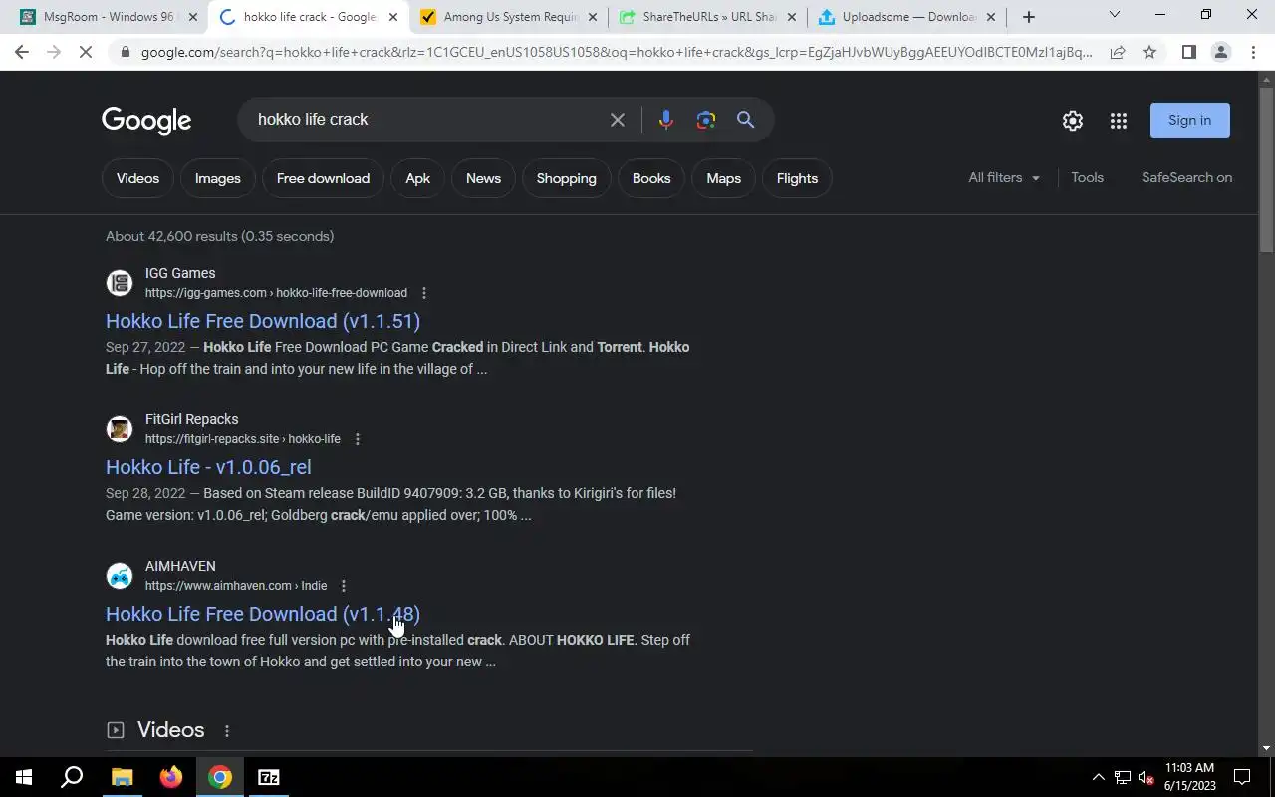Toggle the SafeSearch on setting
Viewport: 1275px width, 797px height.
(1186, 178)
